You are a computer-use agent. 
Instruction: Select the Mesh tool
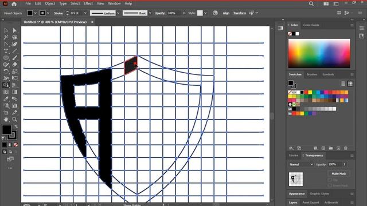click(6, 92)
